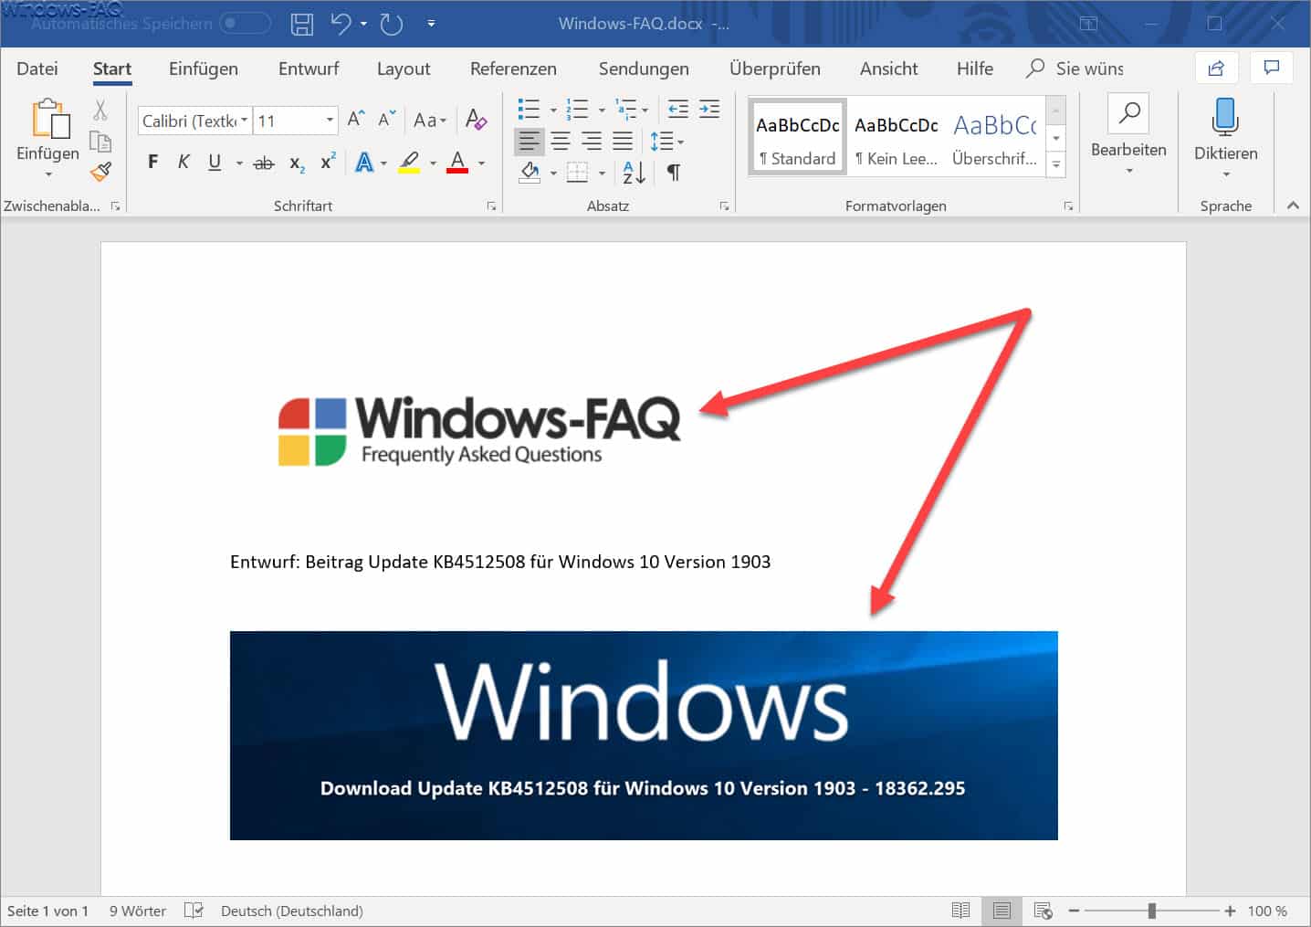
Task: Click the Share icon button
Action: tap(1216, 68)
